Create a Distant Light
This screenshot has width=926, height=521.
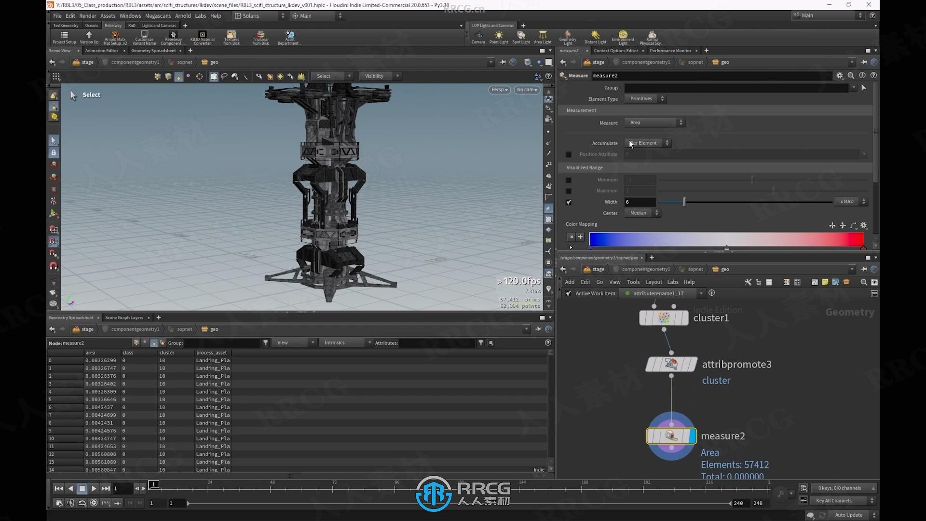pos(595,38)
